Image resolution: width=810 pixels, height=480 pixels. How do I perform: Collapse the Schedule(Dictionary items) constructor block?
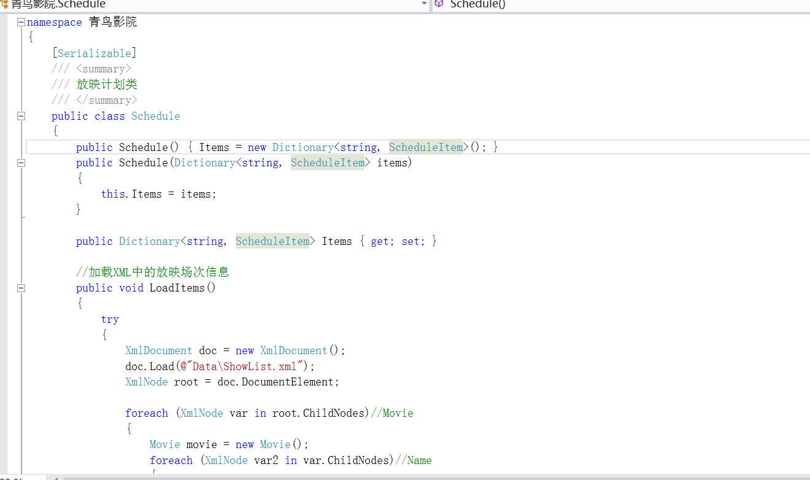21,163
